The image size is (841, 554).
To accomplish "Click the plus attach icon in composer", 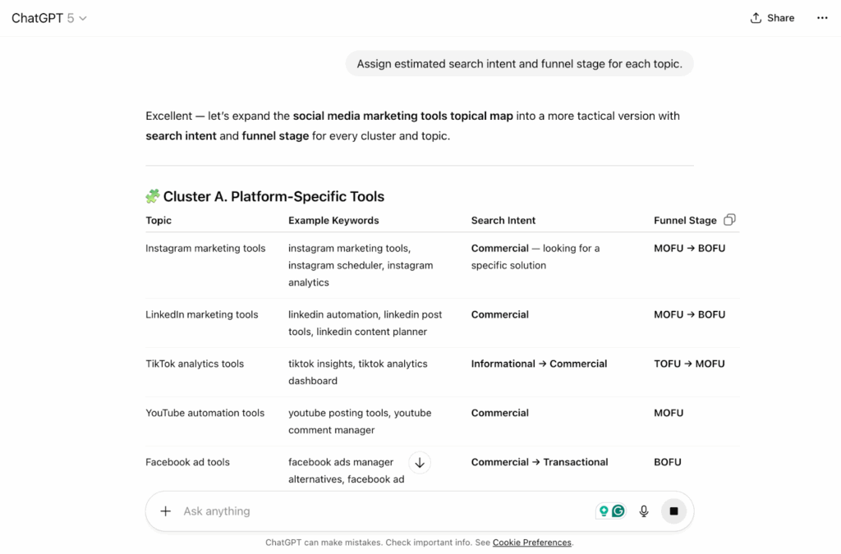I will click(x=165, y=511).
